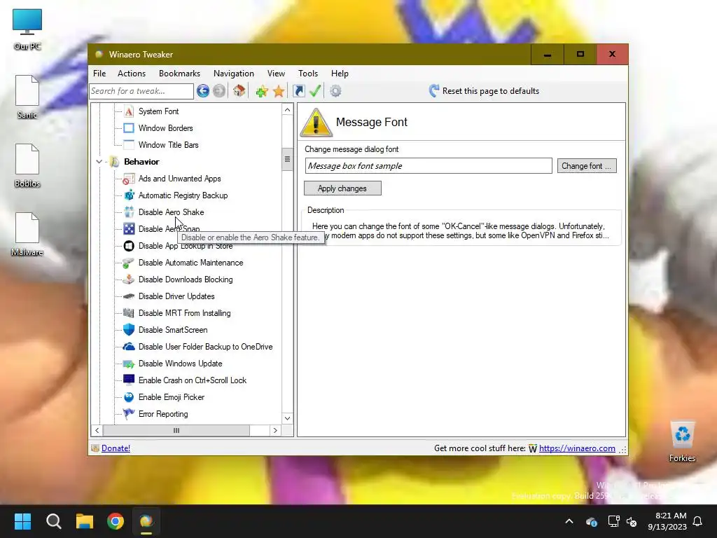717x538 pixels.
Task: Click horizontal scrollbar right arrow
Action: (x=275, y=431)
